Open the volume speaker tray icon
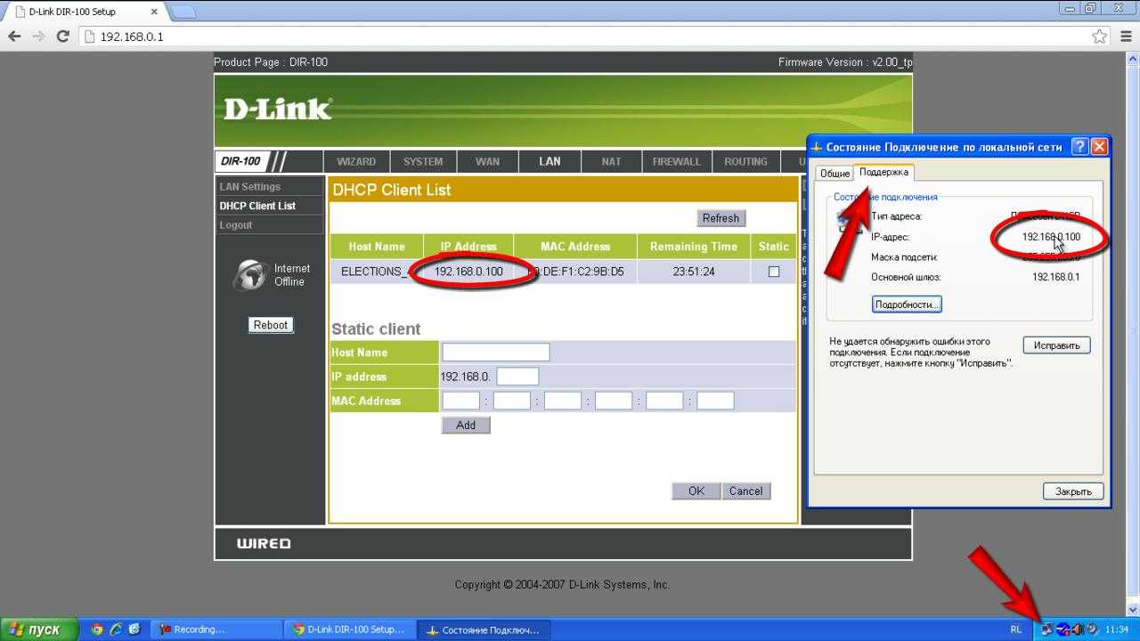This screenshot has height=641, width=1140. coord(1077,629)
